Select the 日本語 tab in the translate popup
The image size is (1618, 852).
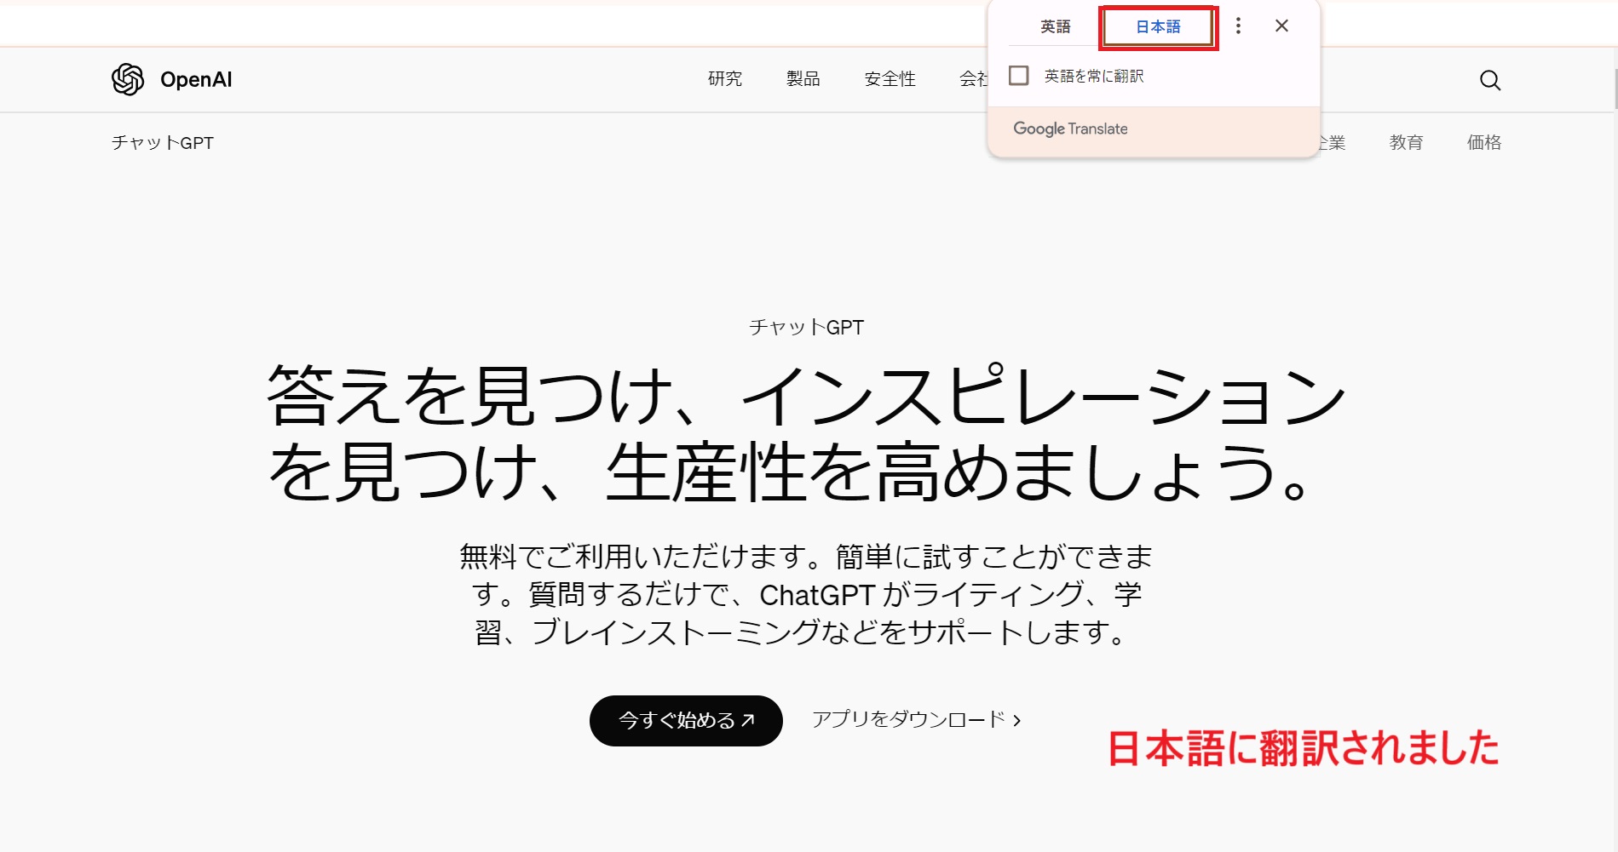1158,27
